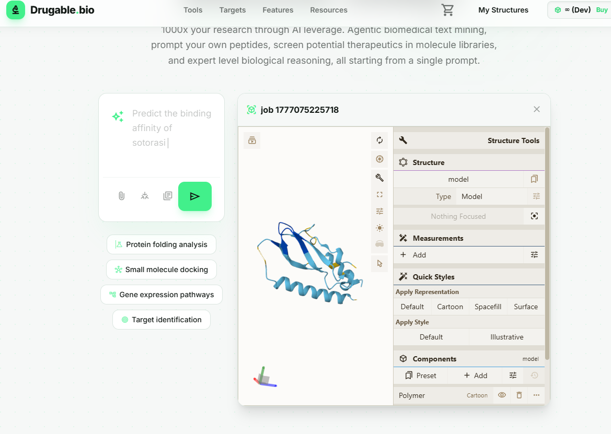Screen dimensions: 611x434
Task: Click the Small molecule docking suggestion
Action: coord(162,269)
